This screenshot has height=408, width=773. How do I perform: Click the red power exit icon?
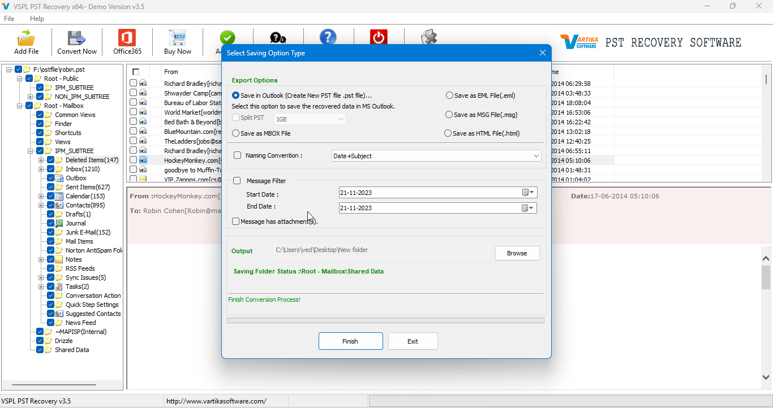379,37
